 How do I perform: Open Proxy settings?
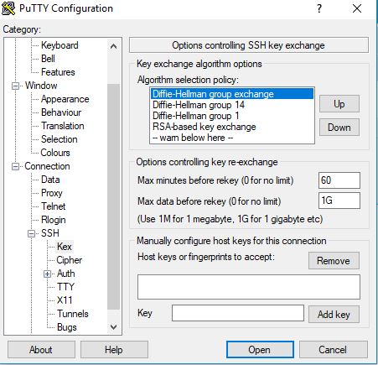pos(52,193)
